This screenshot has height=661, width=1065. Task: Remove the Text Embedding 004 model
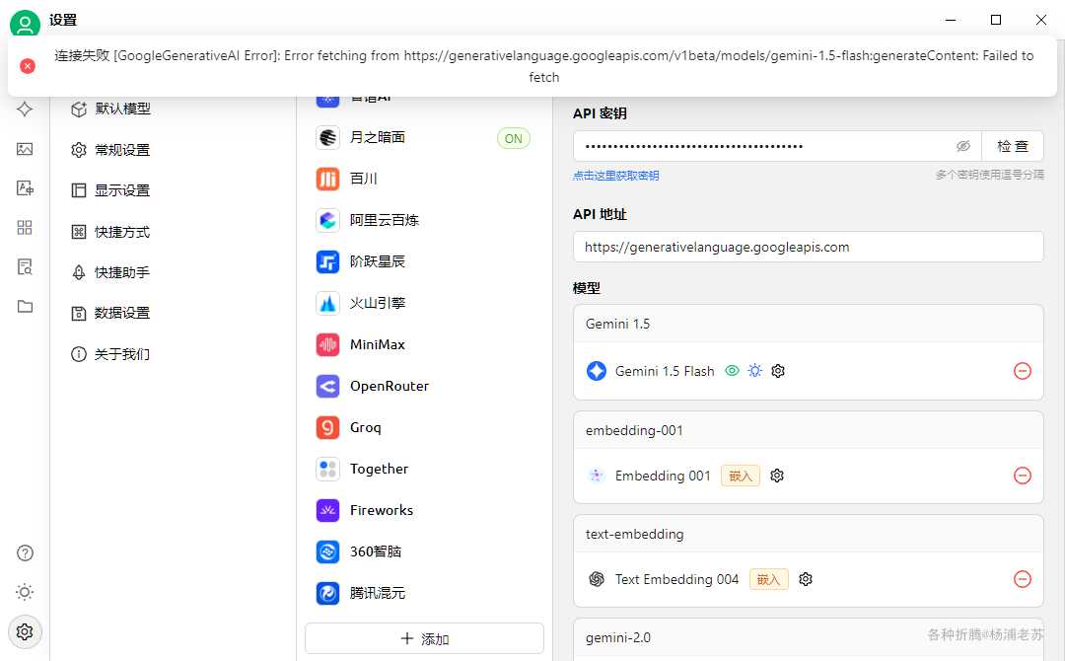1023,579
